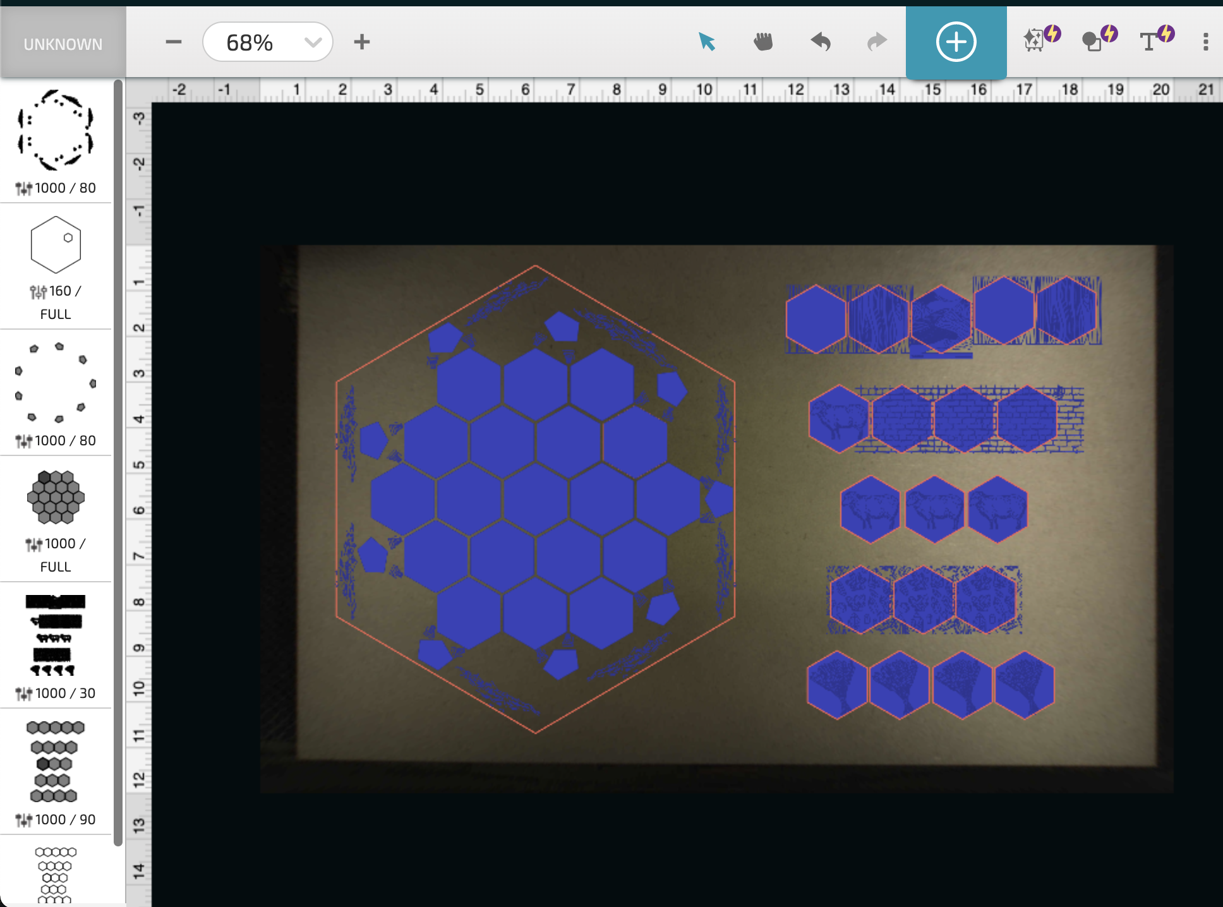This screenshot has height=907, width=1223.
Task: Click the teal Add (+) button
Action: [956, 42]
